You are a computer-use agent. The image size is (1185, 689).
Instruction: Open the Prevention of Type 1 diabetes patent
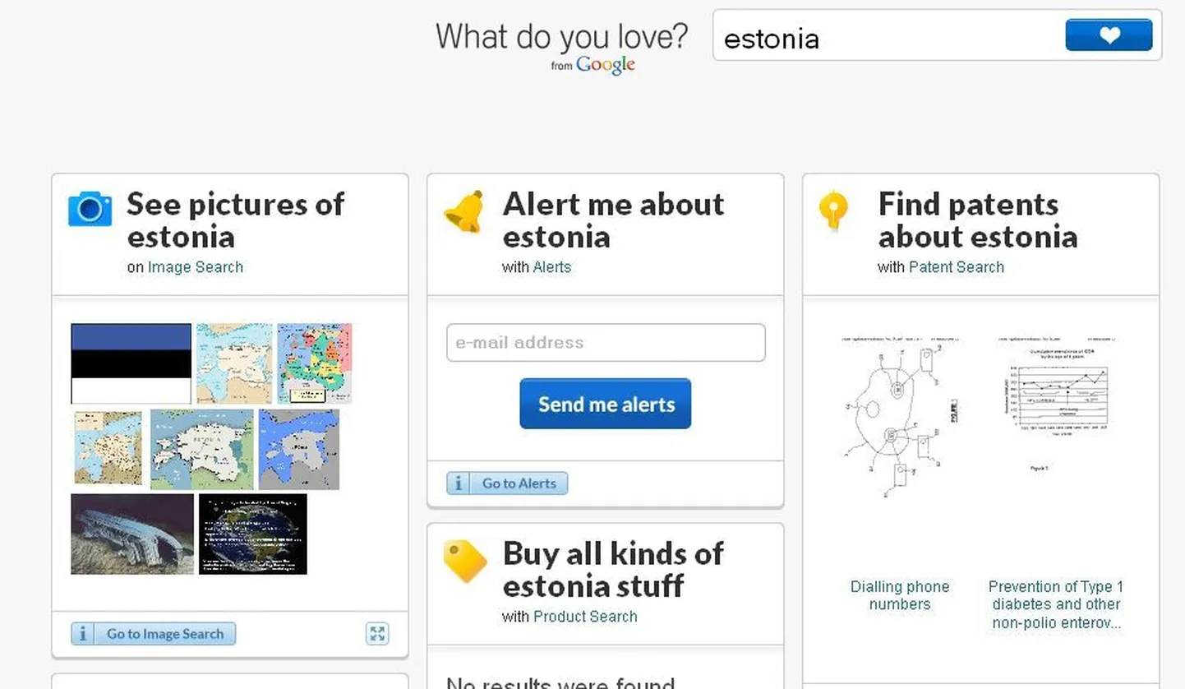[x=1056, y=604]
